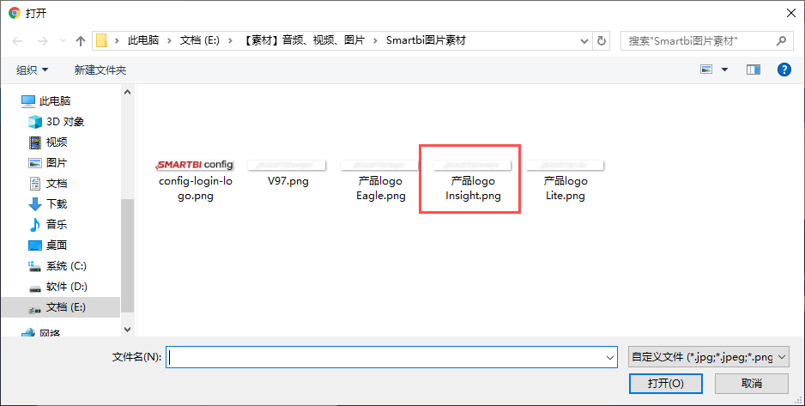Click the 此电脑 computer icon
The height and width of the screenshot is (406, 805).
[28, 101]
